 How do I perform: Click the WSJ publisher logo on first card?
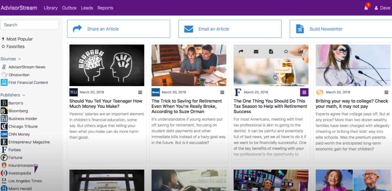(73, 92)
